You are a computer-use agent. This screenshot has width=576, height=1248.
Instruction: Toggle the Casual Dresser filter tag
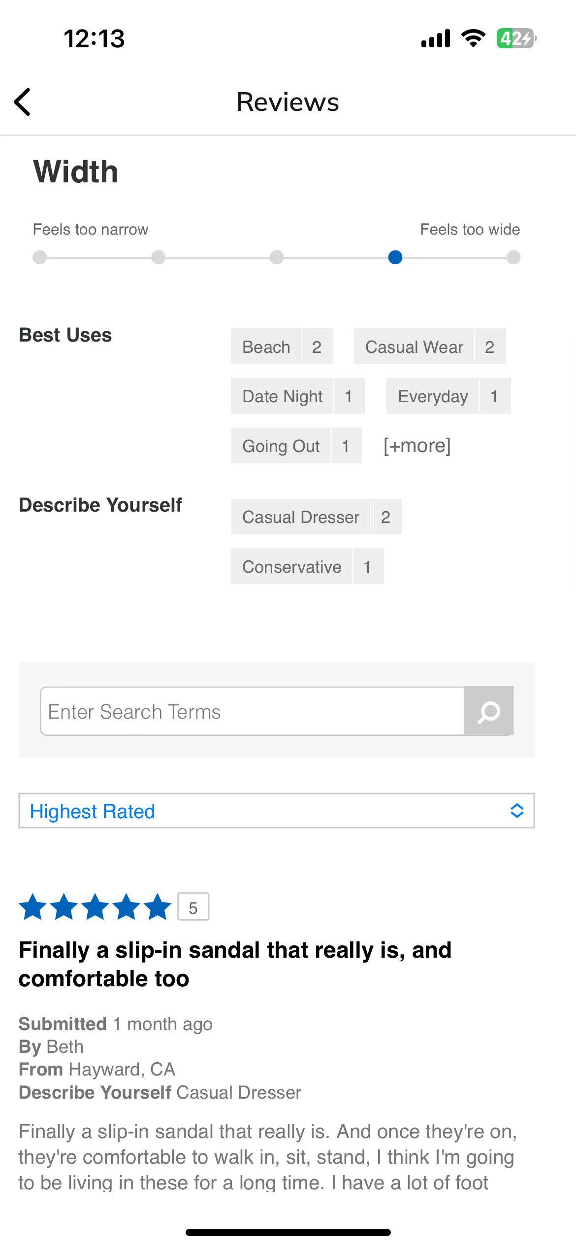coord(317,517)
